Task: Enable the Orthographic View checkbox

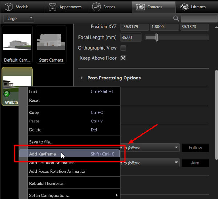Action: tap(123, 48)
